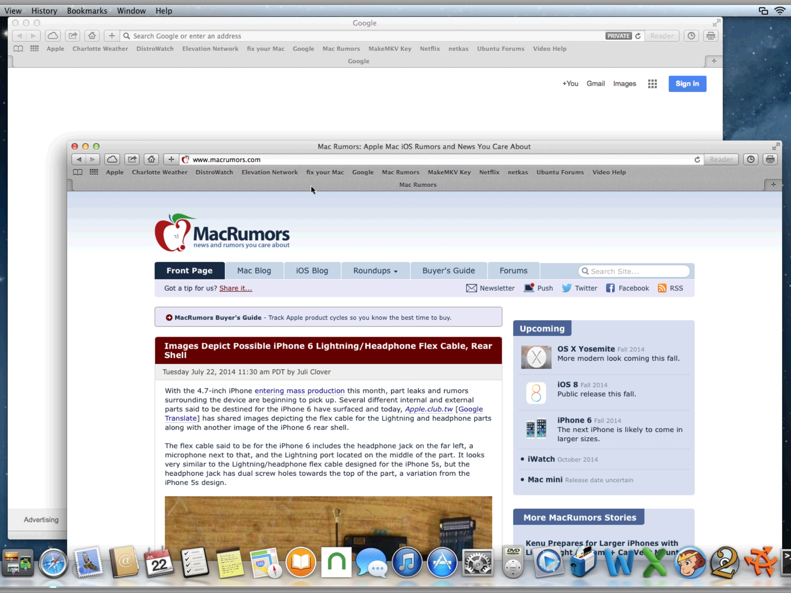Open iTunes in the Dock
Screen dimensions: 791x593
[x=407, y=563]
